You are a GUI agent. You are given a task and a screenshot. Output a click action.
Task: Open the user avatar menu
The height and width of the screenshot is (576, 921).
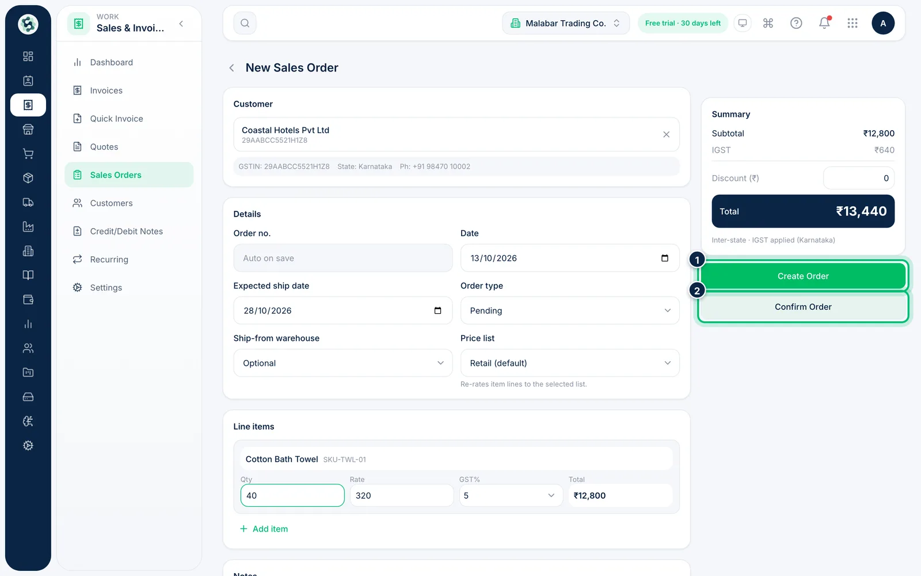[x=883, y=23]
